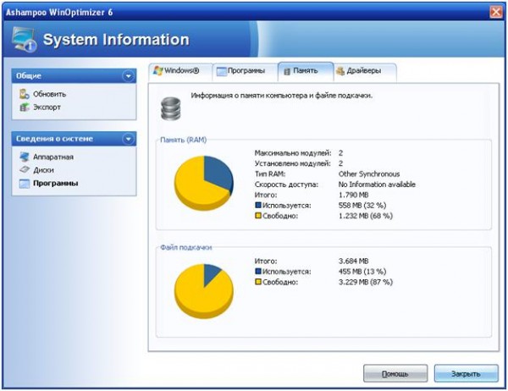Click the Обновить link

(x=50, y=94)
